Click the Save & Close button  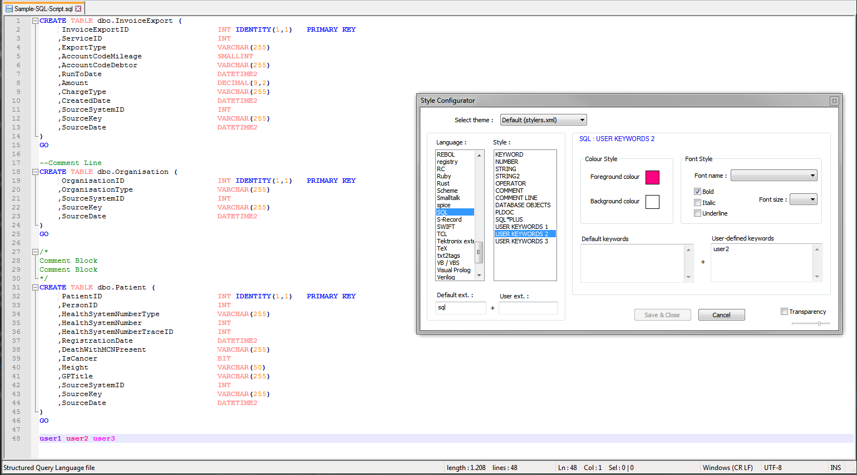(x=662, y=314)
